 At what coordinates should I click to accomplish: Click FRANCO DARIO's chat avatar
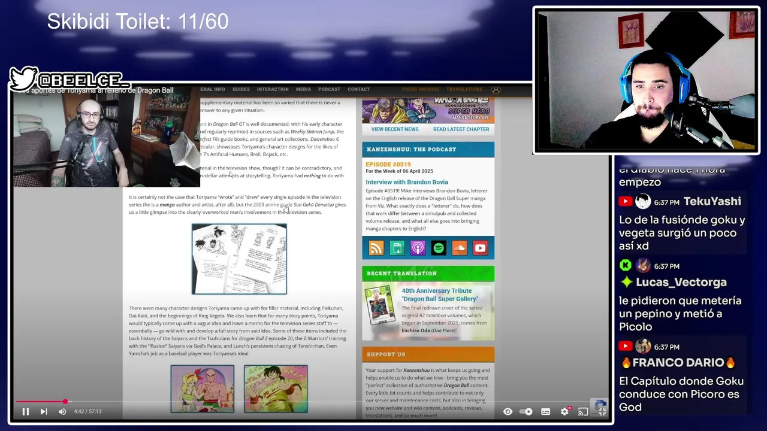pyautogui.click(x=643, y=346)
